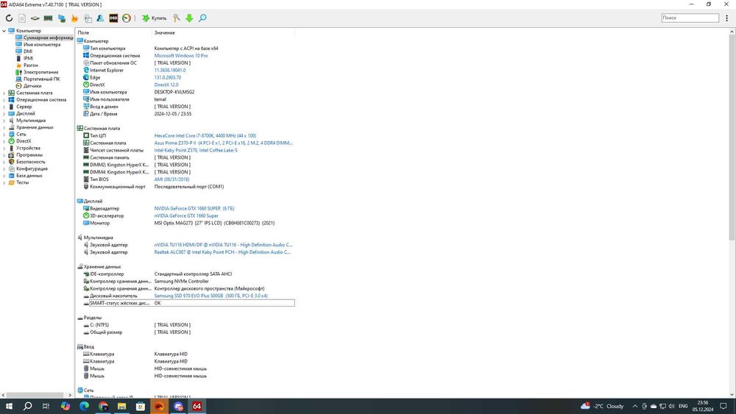Select Датчики in the tree
The width and height of the screenshot is (736, 414).
pyautogui.click(x=32, y=86)
